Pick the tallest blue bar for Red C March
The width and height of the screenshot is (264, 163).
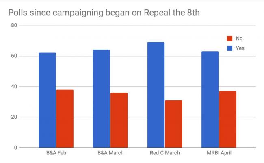point(156,95)
